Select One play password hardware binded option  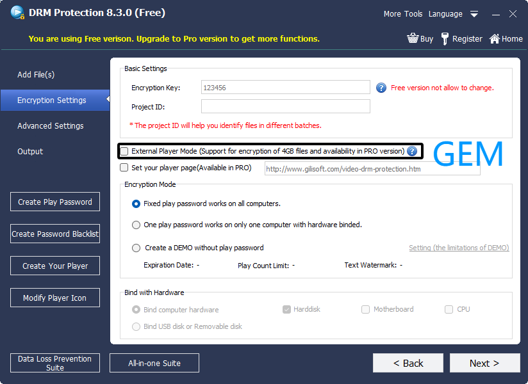click(136, 225)
